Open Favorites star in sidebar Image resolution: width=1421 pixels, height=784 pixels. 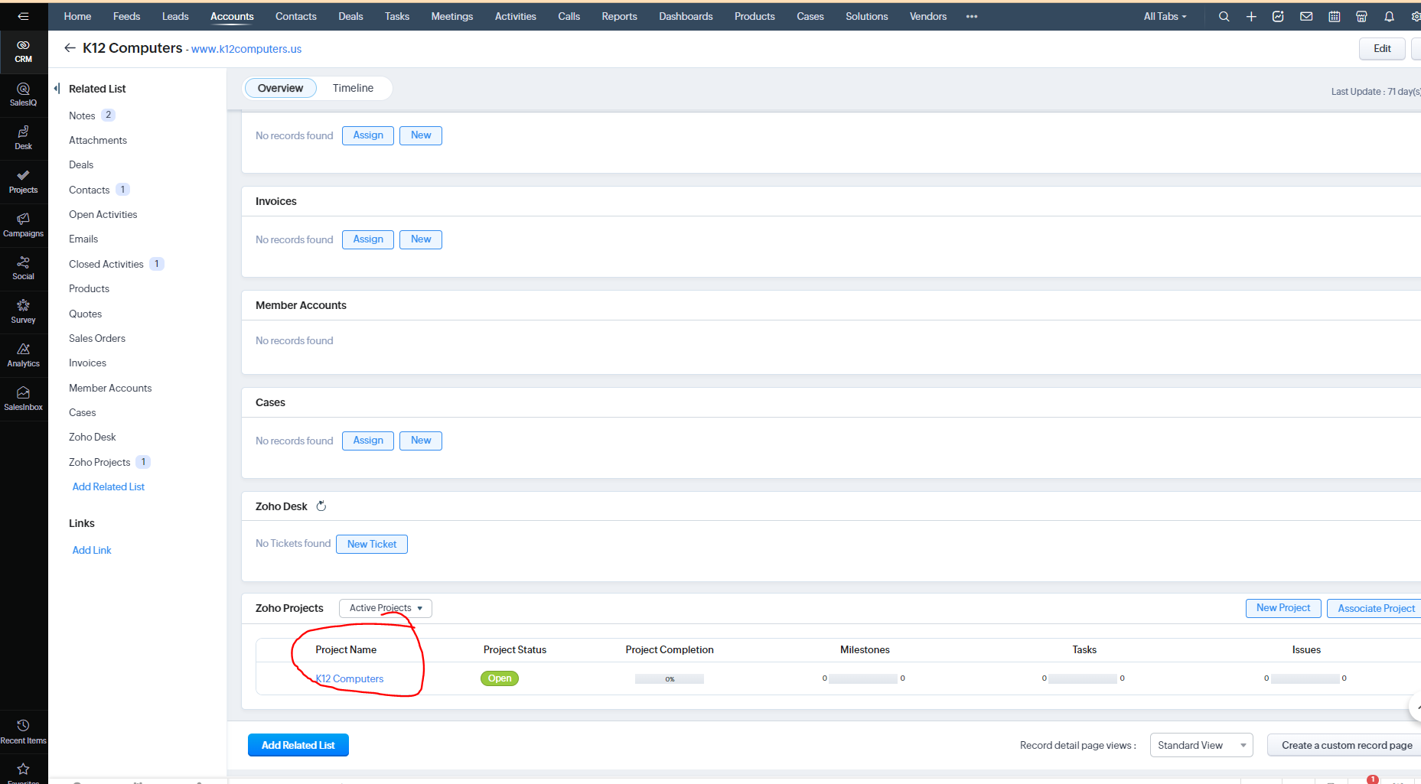[x=24, y=769]
